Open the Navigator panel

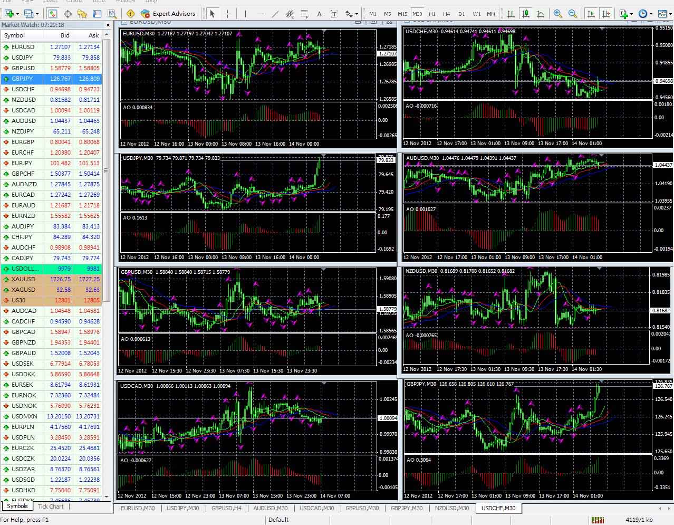(82, 14)
